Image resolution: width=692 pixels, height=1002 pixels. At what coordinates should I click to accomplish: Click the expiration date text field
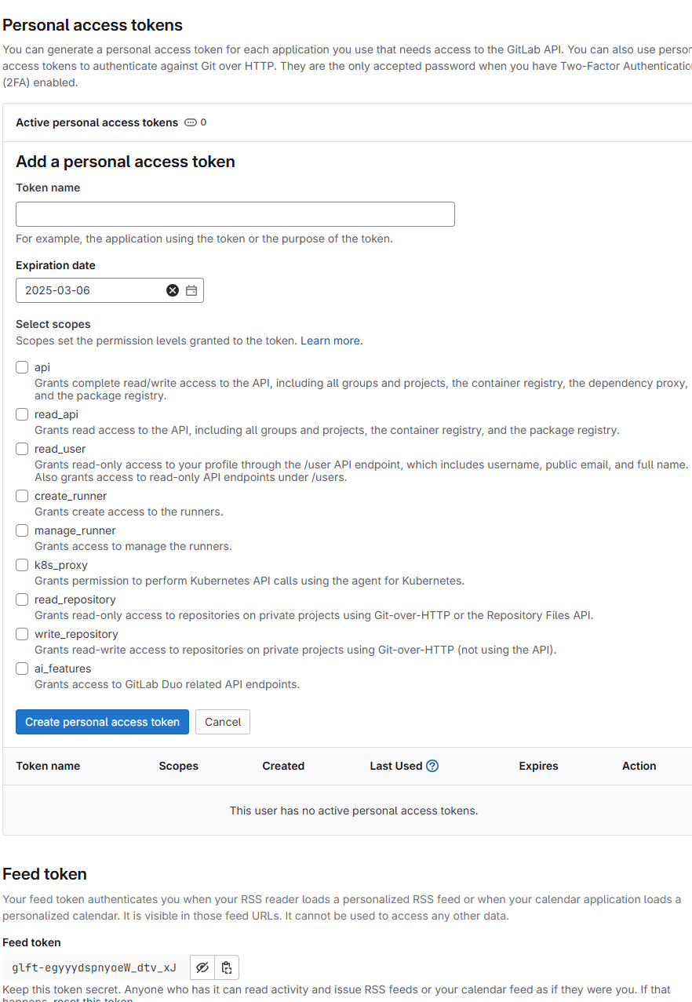86,290
